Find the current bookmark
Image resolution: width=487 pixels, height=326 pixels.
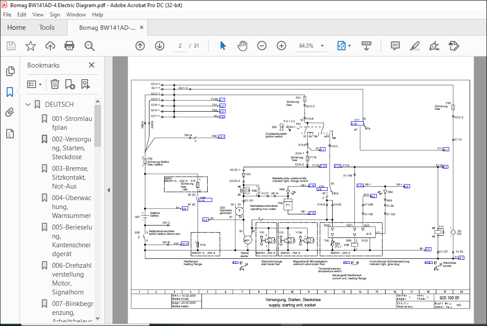pyautogui.click(x=85, y=84)
